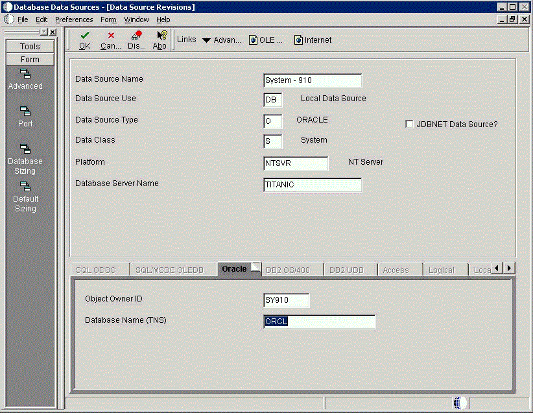Click the Links toolbar label
The image size is (533, 413).
(x=186, y=40)
